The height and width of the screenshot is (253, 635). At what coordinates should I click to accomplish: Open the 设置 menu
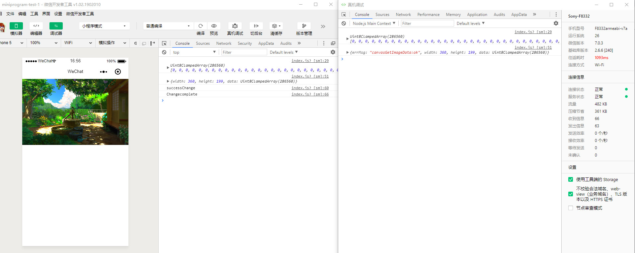coord(58,14)
